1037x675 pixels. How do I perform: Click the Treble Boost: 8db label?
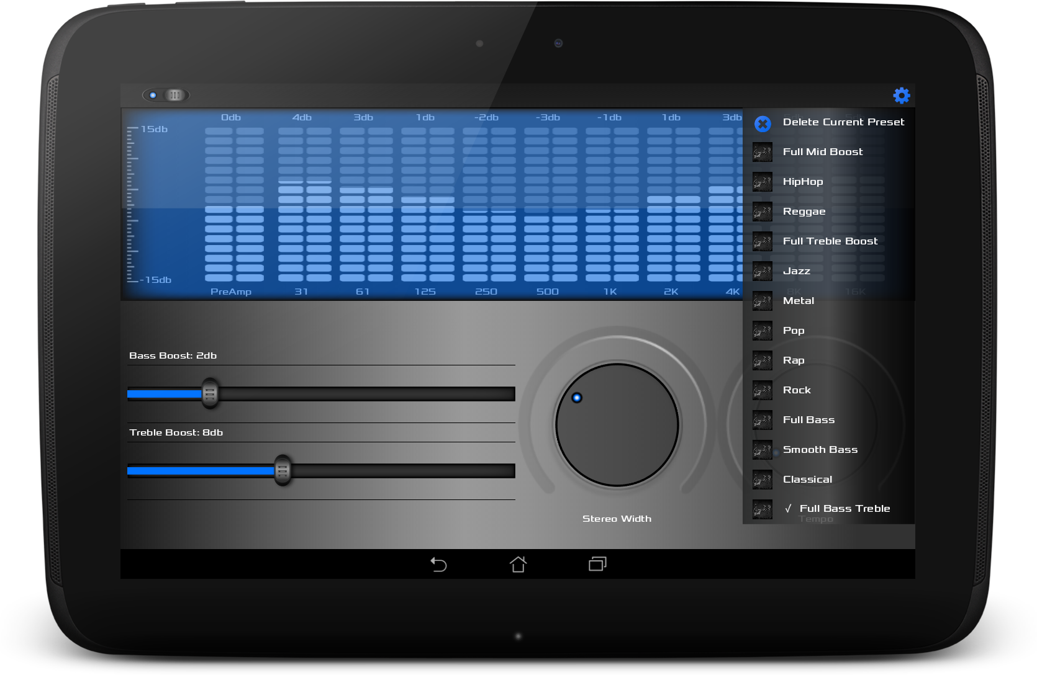[176, 432]
